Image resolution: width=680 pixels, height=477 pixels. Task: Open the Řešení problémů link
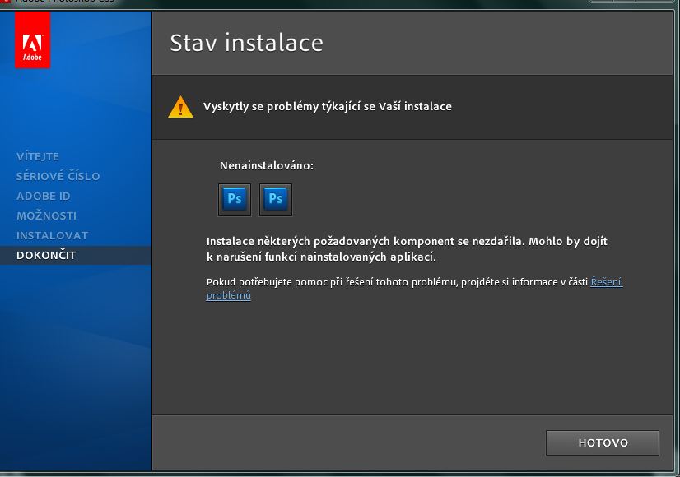point(606,282)
